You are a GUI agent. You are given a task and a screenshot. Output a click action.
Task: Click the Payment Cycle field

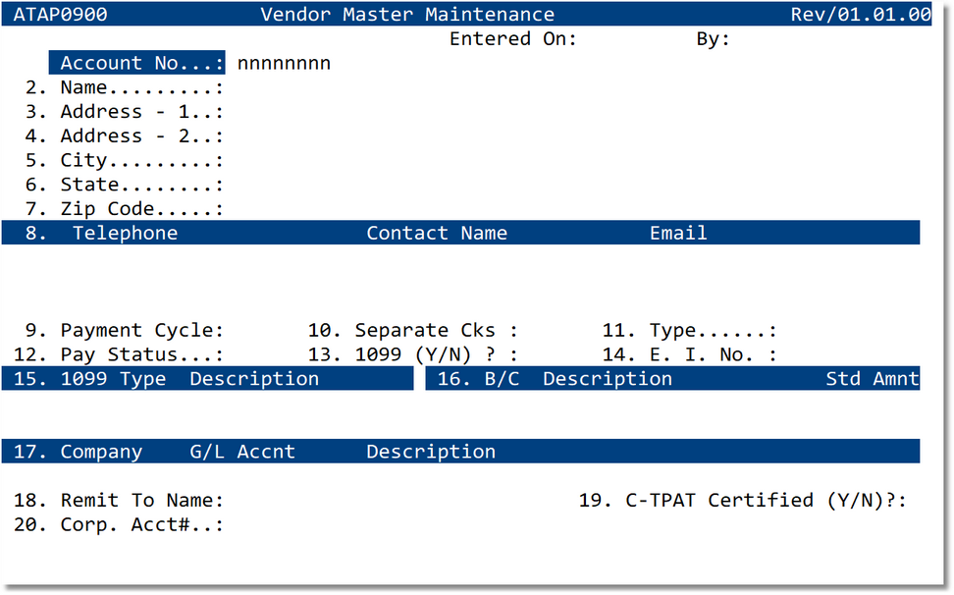(141, 331)
